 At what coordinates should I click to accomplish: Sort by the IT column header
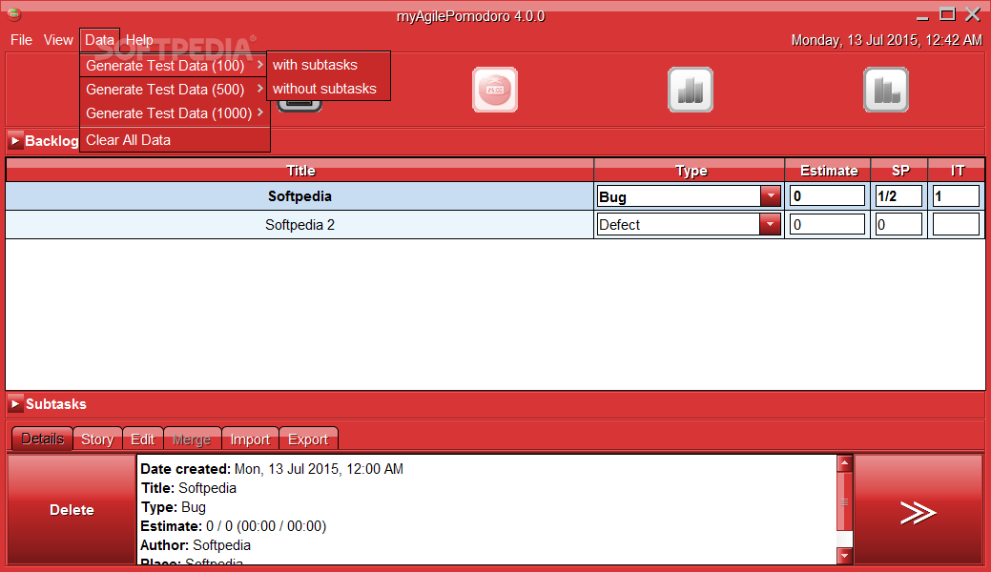point(957,171)
